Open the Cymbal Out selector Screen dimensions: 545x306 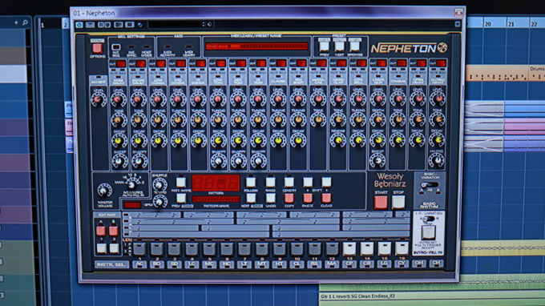(x=402, y=63)
